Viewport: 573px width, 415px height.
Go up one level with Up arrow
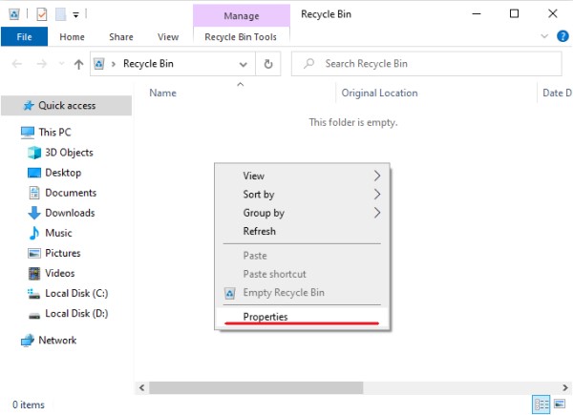(78, 64)
